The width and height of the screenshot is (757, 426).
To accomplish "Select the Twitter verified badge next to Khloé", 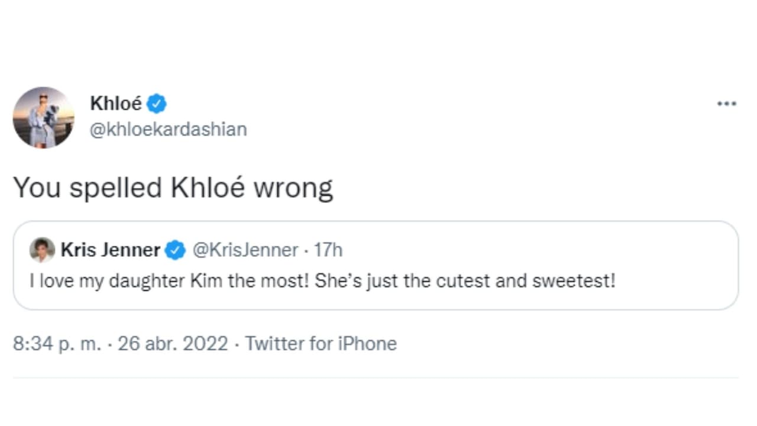I will (x=157, y=103).
